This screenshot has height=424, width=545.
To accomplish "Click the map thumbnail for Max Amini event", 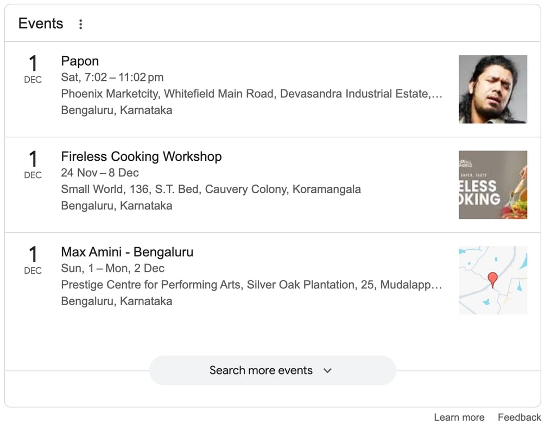I will point(493,280).
